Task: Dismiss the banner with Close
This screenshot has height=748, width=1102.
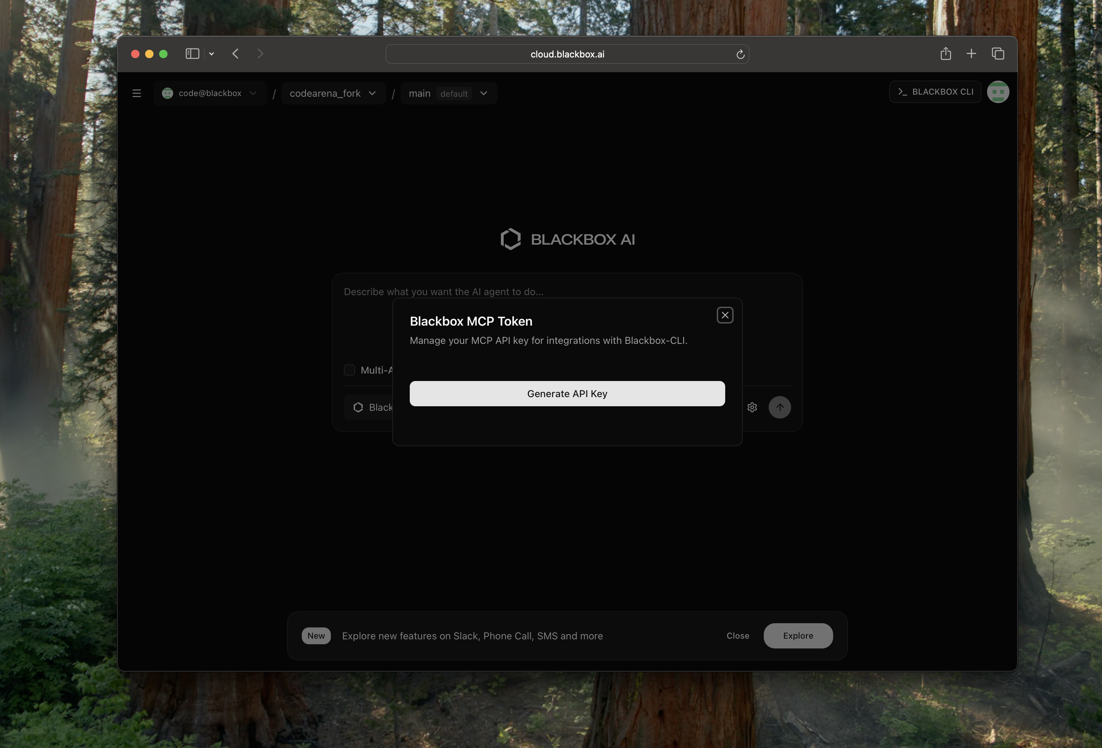Action: (737, 635)
